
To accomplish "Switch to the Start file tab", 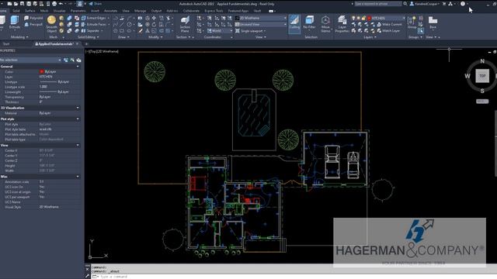I will pyautogui.click(x=6, y=44).
